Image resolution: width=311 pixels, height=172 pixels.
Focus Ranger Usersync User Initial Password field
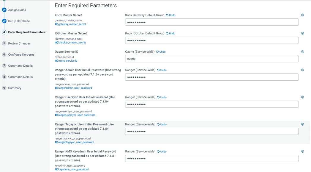coord(211,104)
